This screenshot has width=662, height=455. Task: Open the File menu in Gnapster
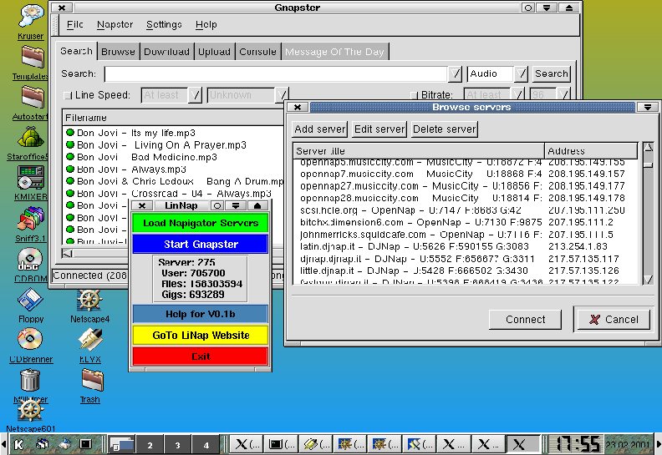pyautogui.click(x=74, y=24)
